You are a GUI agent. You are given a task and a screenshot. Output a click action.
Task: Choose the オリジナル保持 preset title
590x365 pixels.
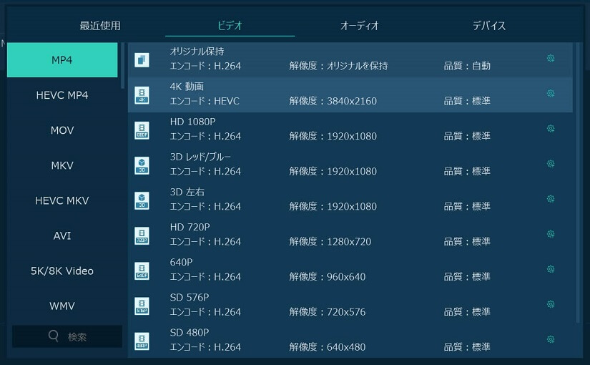[x=197, y=52]
